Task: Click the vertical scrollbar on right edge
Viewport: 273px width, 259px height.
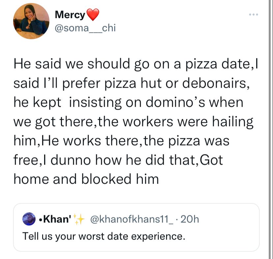Action: 270,129
